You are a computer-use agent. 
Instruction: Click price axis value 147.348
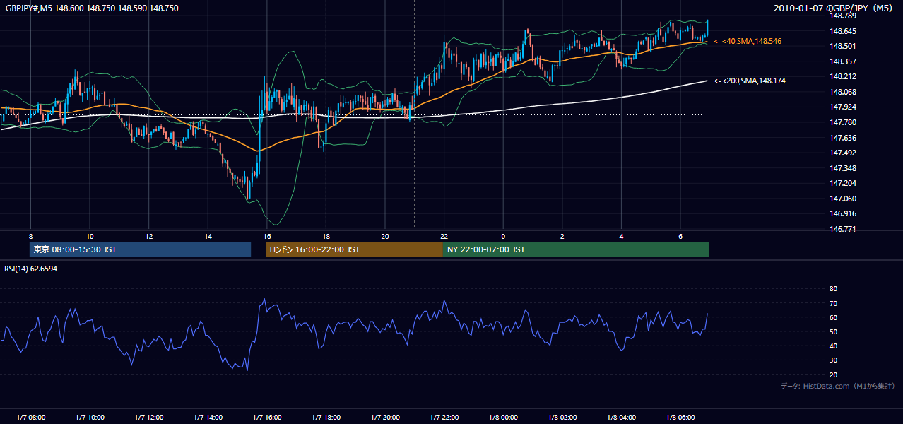coord(842,168)
